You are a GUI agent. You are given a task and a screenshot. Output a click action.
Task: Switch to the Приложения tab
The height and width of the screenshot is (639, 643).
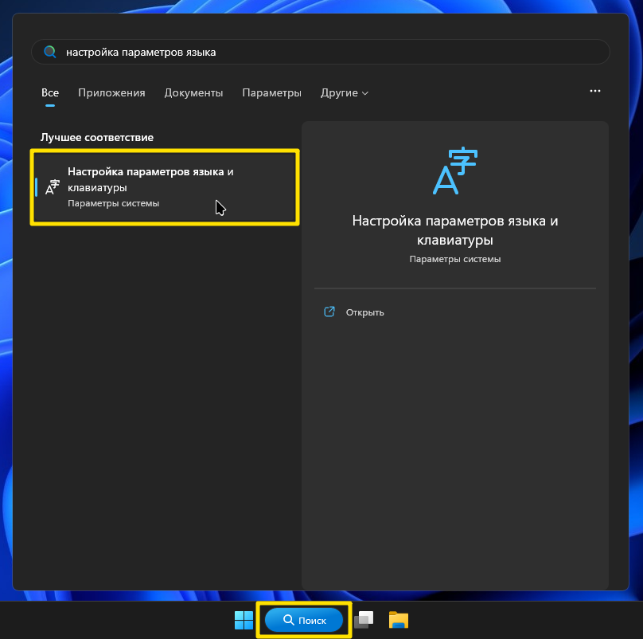pyautogui.click(x=111, y=92)
